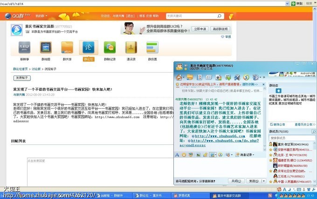The width and height of the screenshot is (317, 199).
Task: Open the 讨论版 breadcrumb link
Action: tap(36, 69)
